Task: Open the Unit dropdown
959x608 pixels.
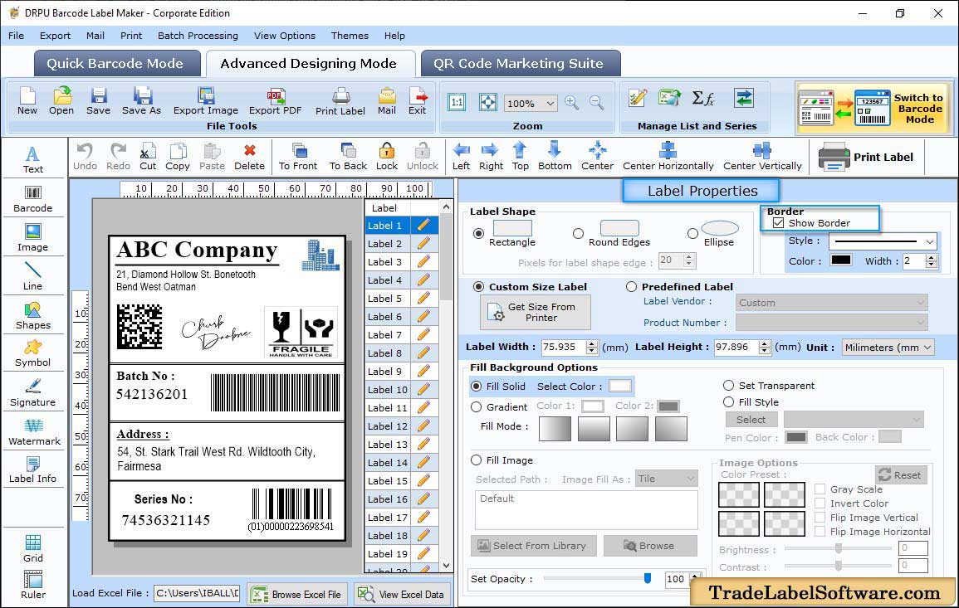Action: pos(888,347)
